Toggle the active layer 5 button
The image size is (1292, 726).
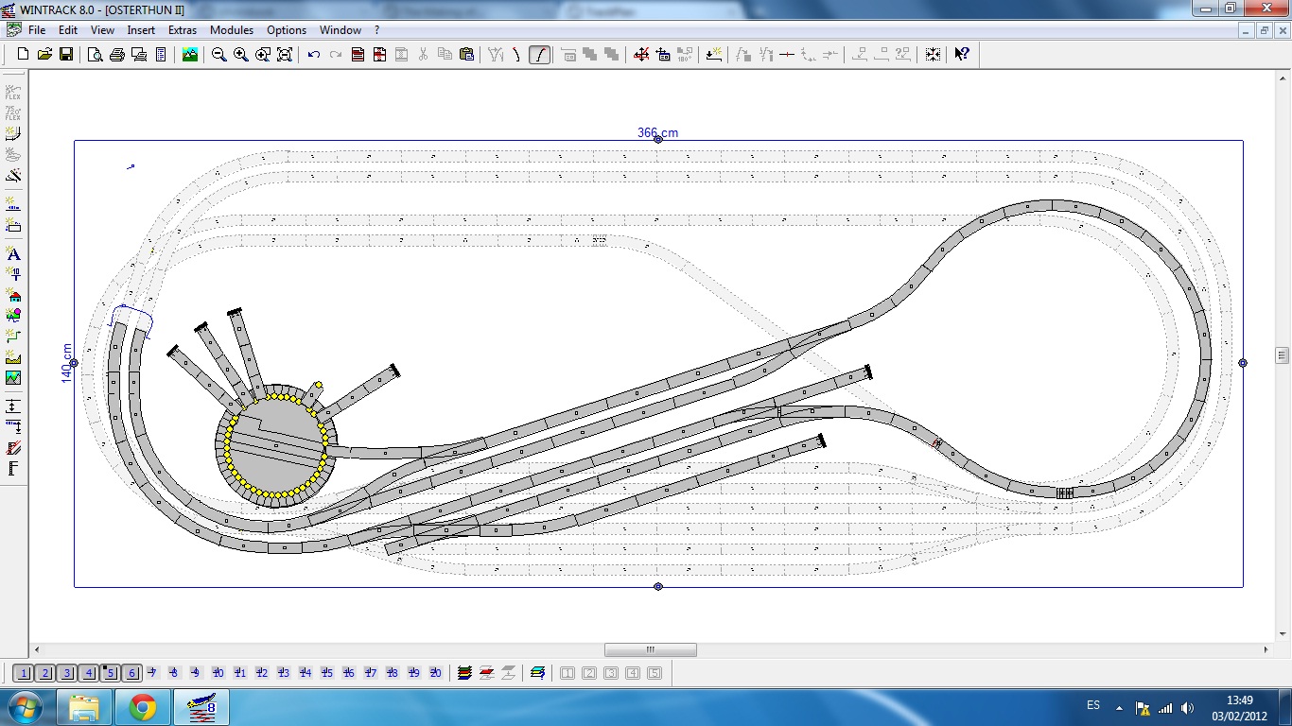pos(110,673)
